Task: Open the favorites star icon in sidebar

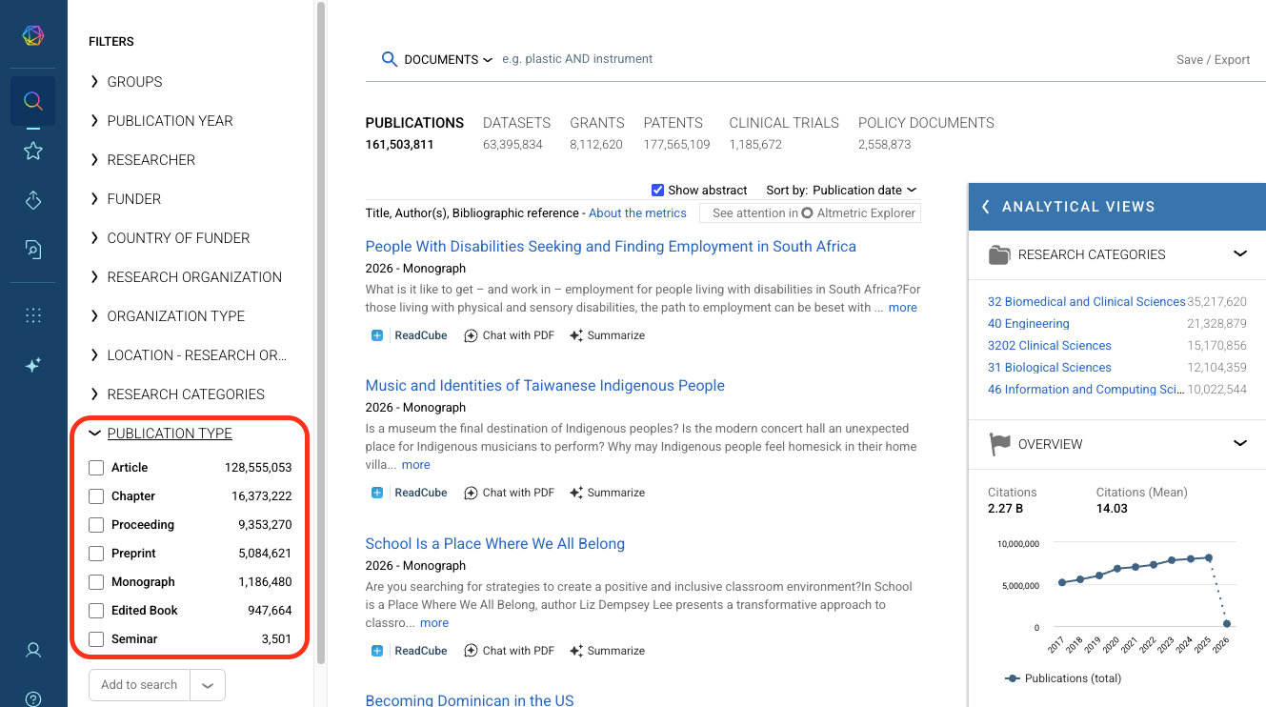Action: pos(33,151)
